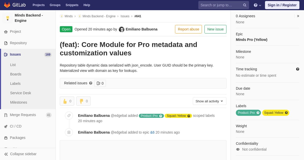
Task: Click the Minds breadcrumb bulb icon
Action: click(x=62, y=16)
